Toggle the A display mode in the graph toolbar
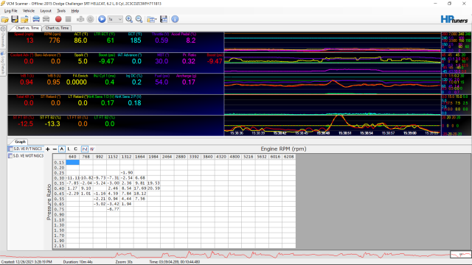The image size is (472, 265). click(x=62, y=149)
